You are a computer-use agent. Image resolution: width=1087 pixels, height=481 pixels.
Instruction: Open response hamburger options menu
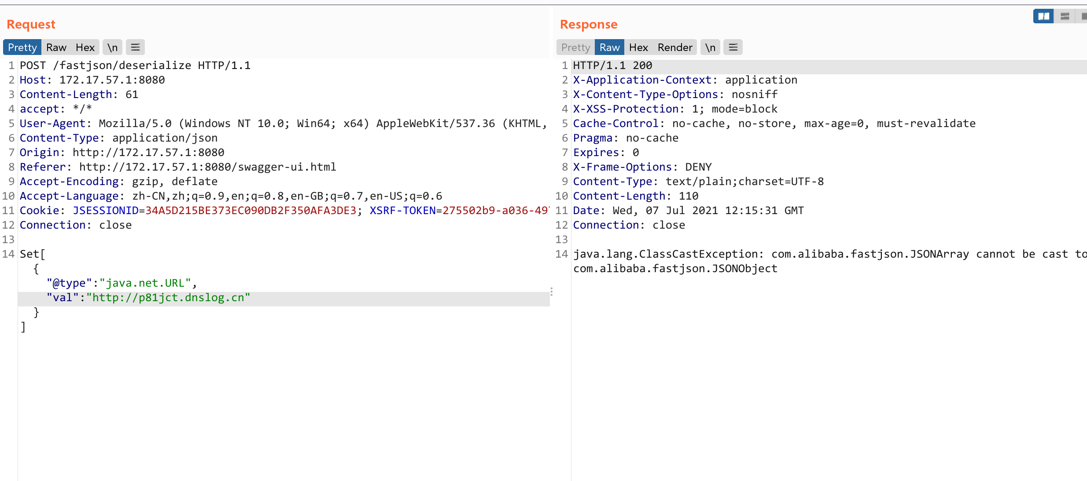pos(733,47)
